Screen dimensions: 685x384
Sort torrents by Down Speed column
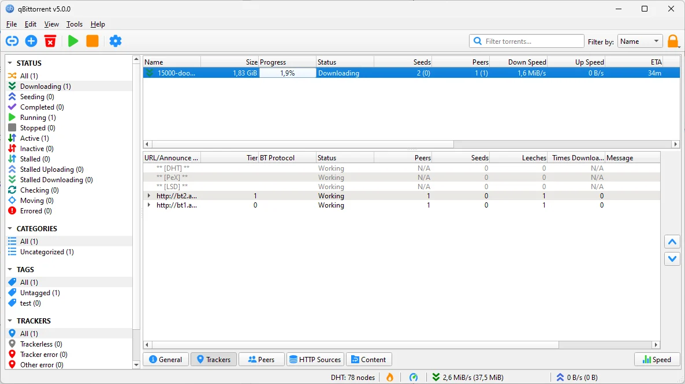[x=519, y=62]
